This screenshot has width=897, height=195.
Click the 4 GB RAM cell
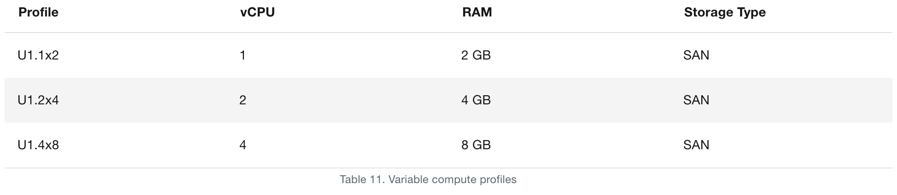pos(476,100)
